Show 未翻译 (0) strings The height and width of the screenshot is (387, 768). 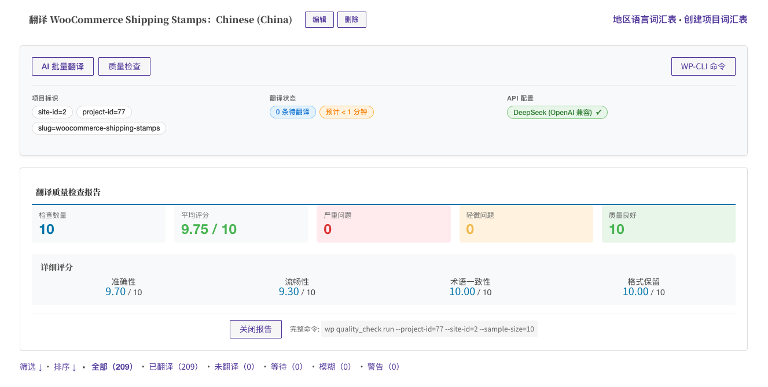pos(234,367)
